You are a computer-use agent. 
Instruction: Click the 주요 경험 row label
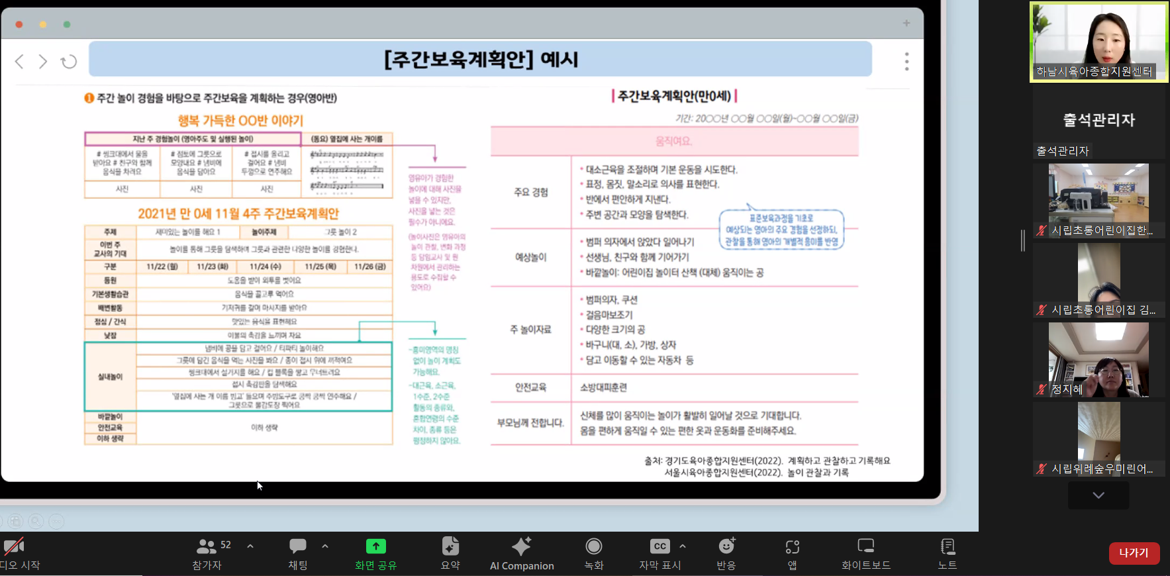click(531, 192)
